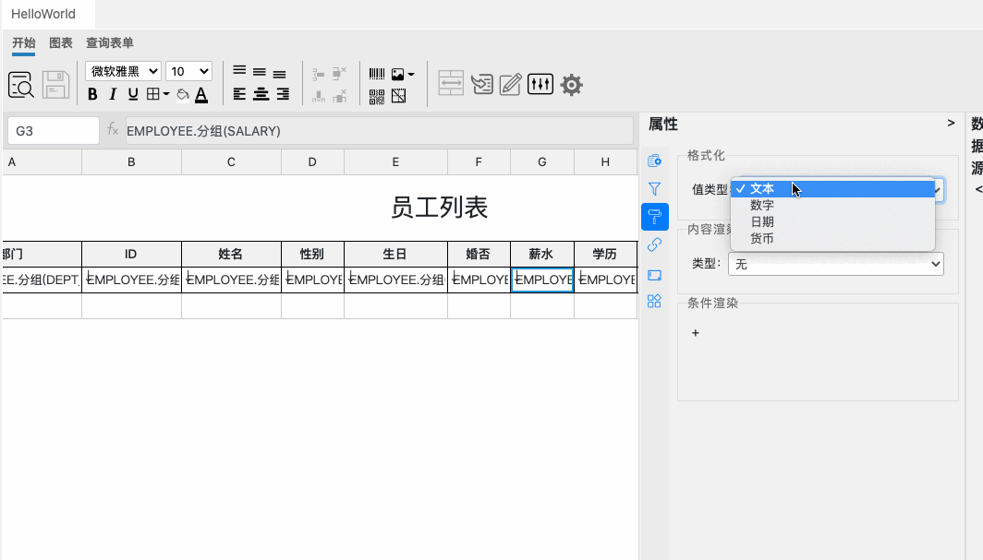Choose 数字 in value type list
Image resolution: width=983 pixels, height=560 pixels.
click(832, 205)
